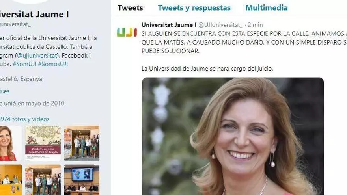Open the #SomosUJI hashtag
This screenshot has width=347, height=195.
point(53,64)
